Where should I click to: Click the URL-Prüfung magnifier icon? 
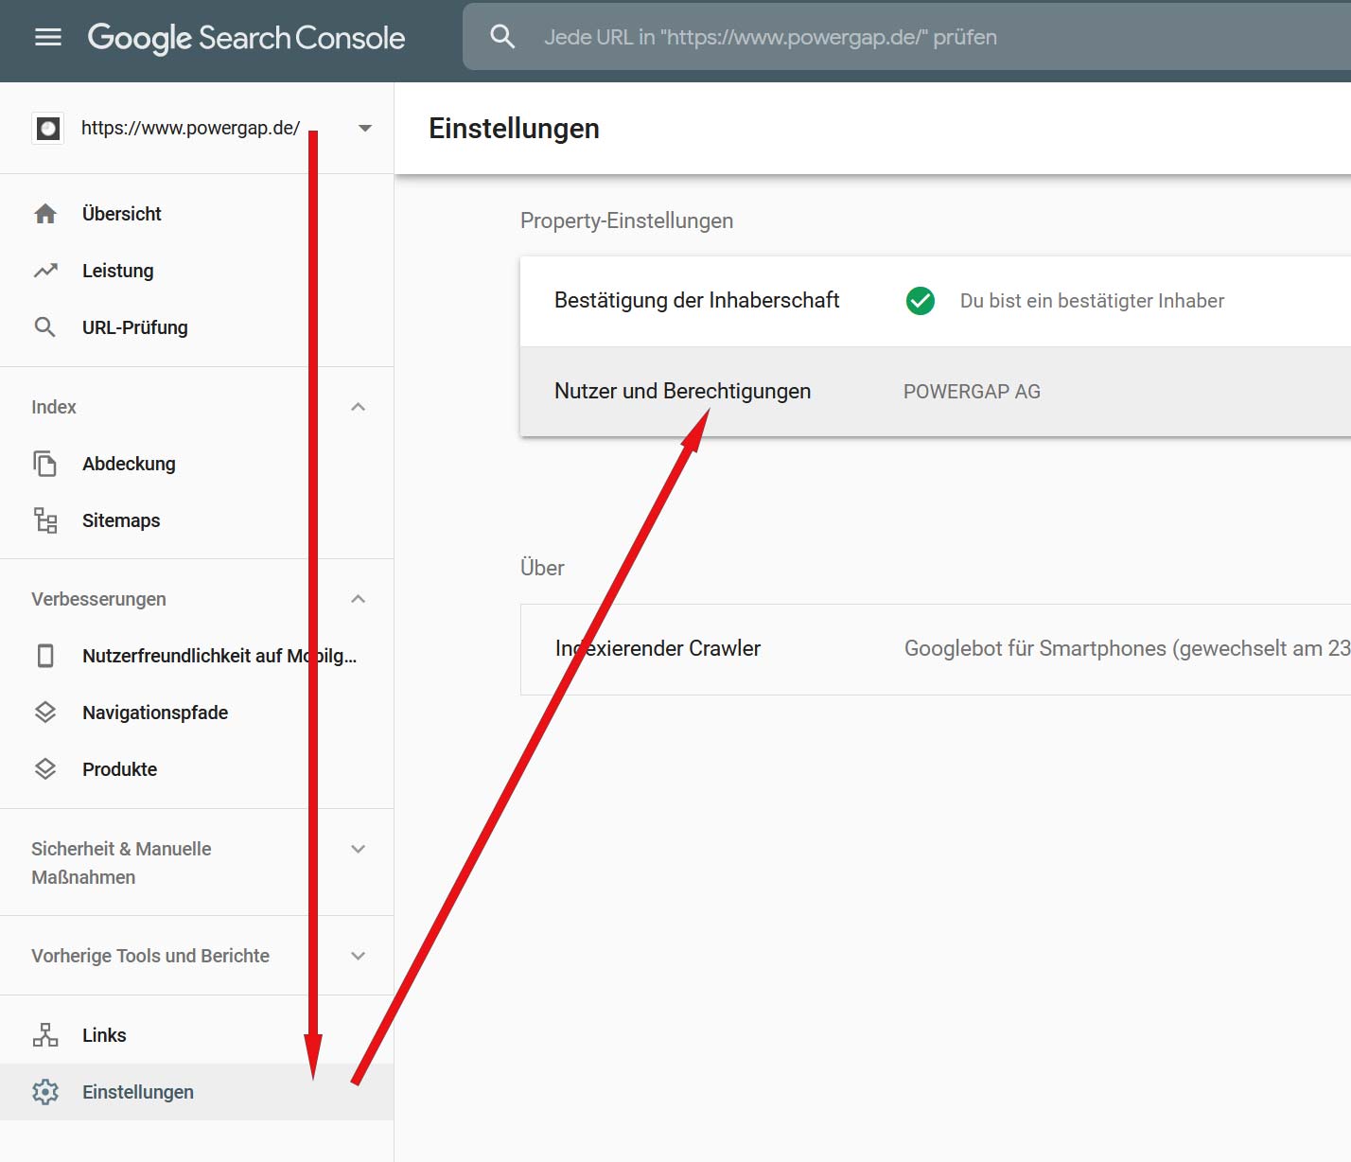[45, 327]
